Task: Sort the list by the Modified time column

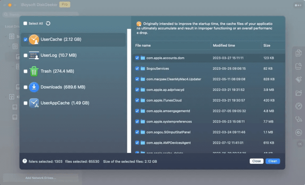Action: (224, 45)
